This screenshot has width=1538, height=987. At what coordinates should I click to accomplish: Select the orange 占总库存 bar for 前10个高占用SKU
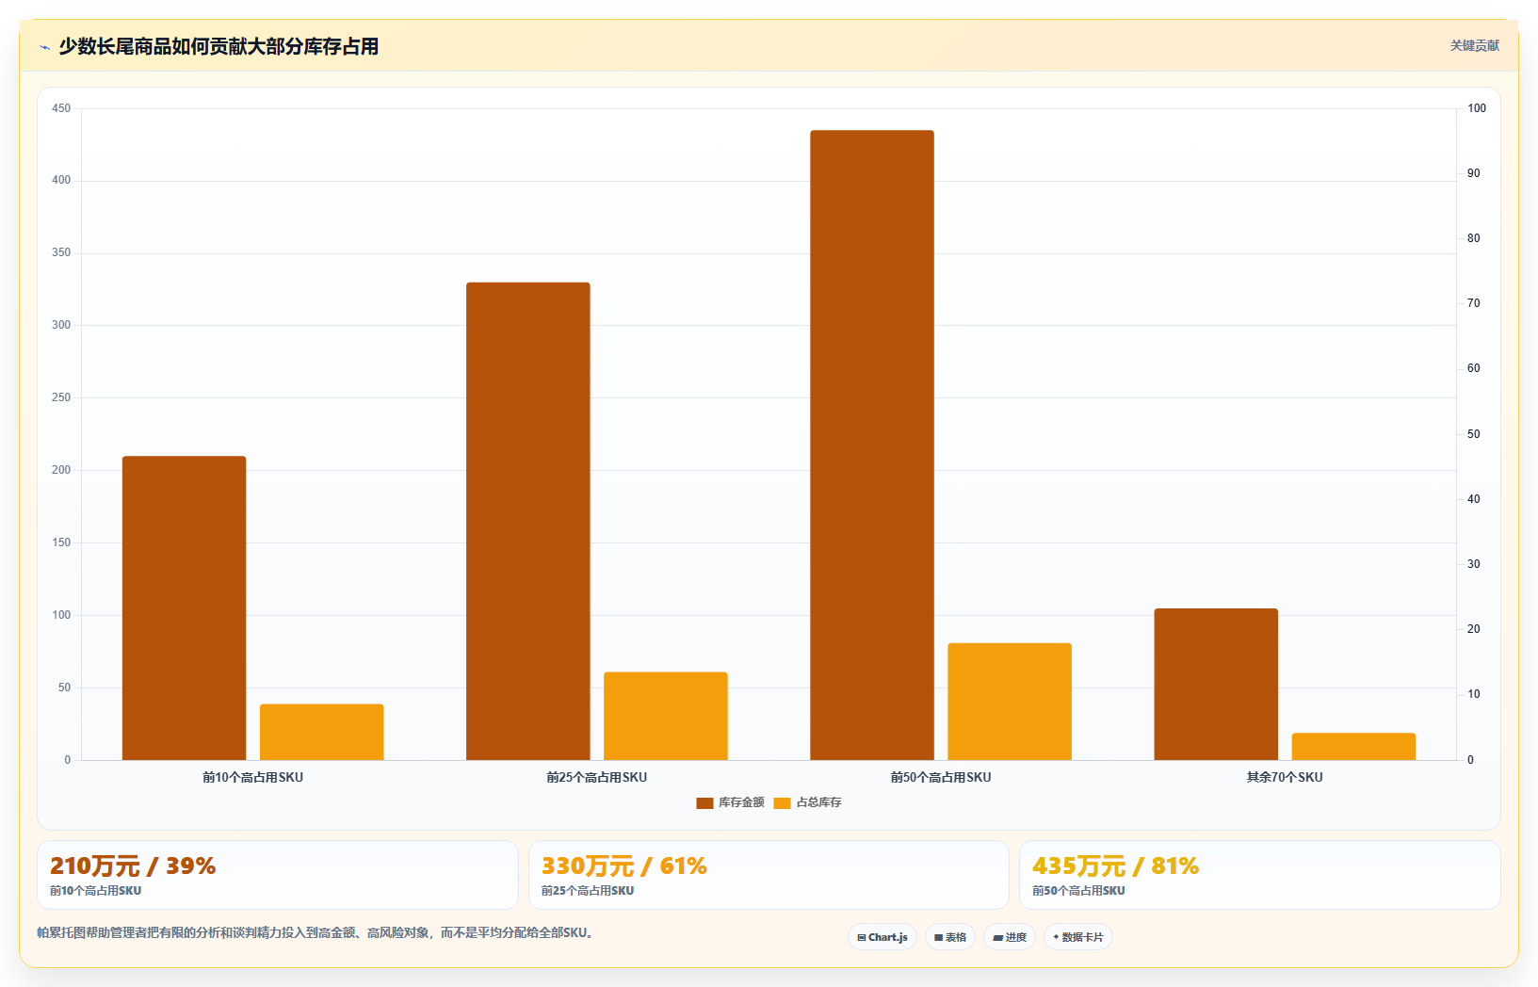click(322, 732)
